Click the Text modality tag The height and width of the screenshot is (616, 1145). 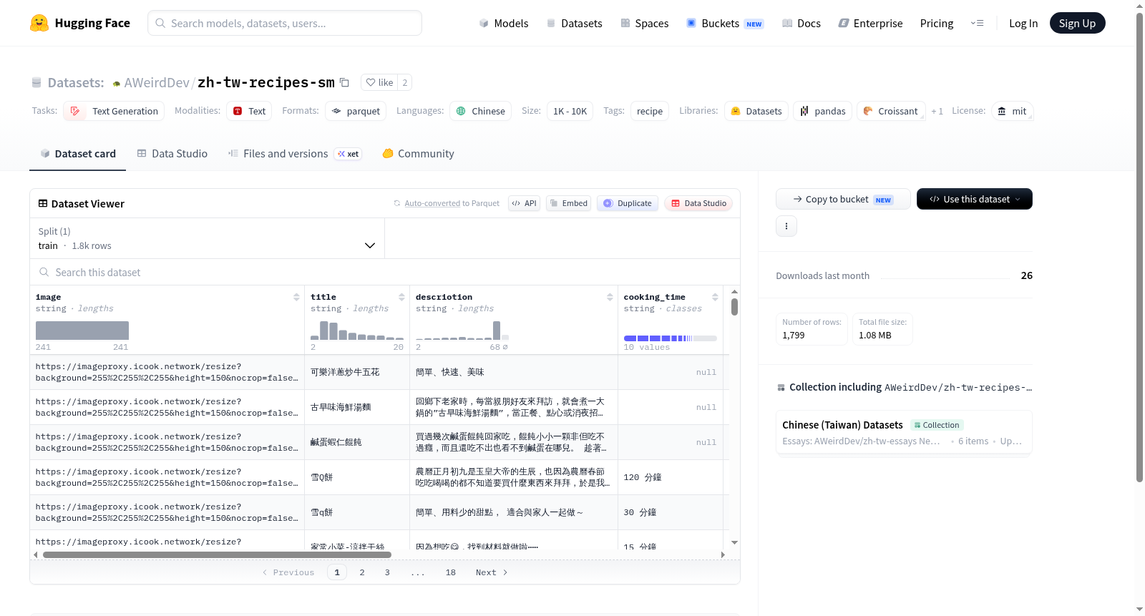click(x=249, y=111)
